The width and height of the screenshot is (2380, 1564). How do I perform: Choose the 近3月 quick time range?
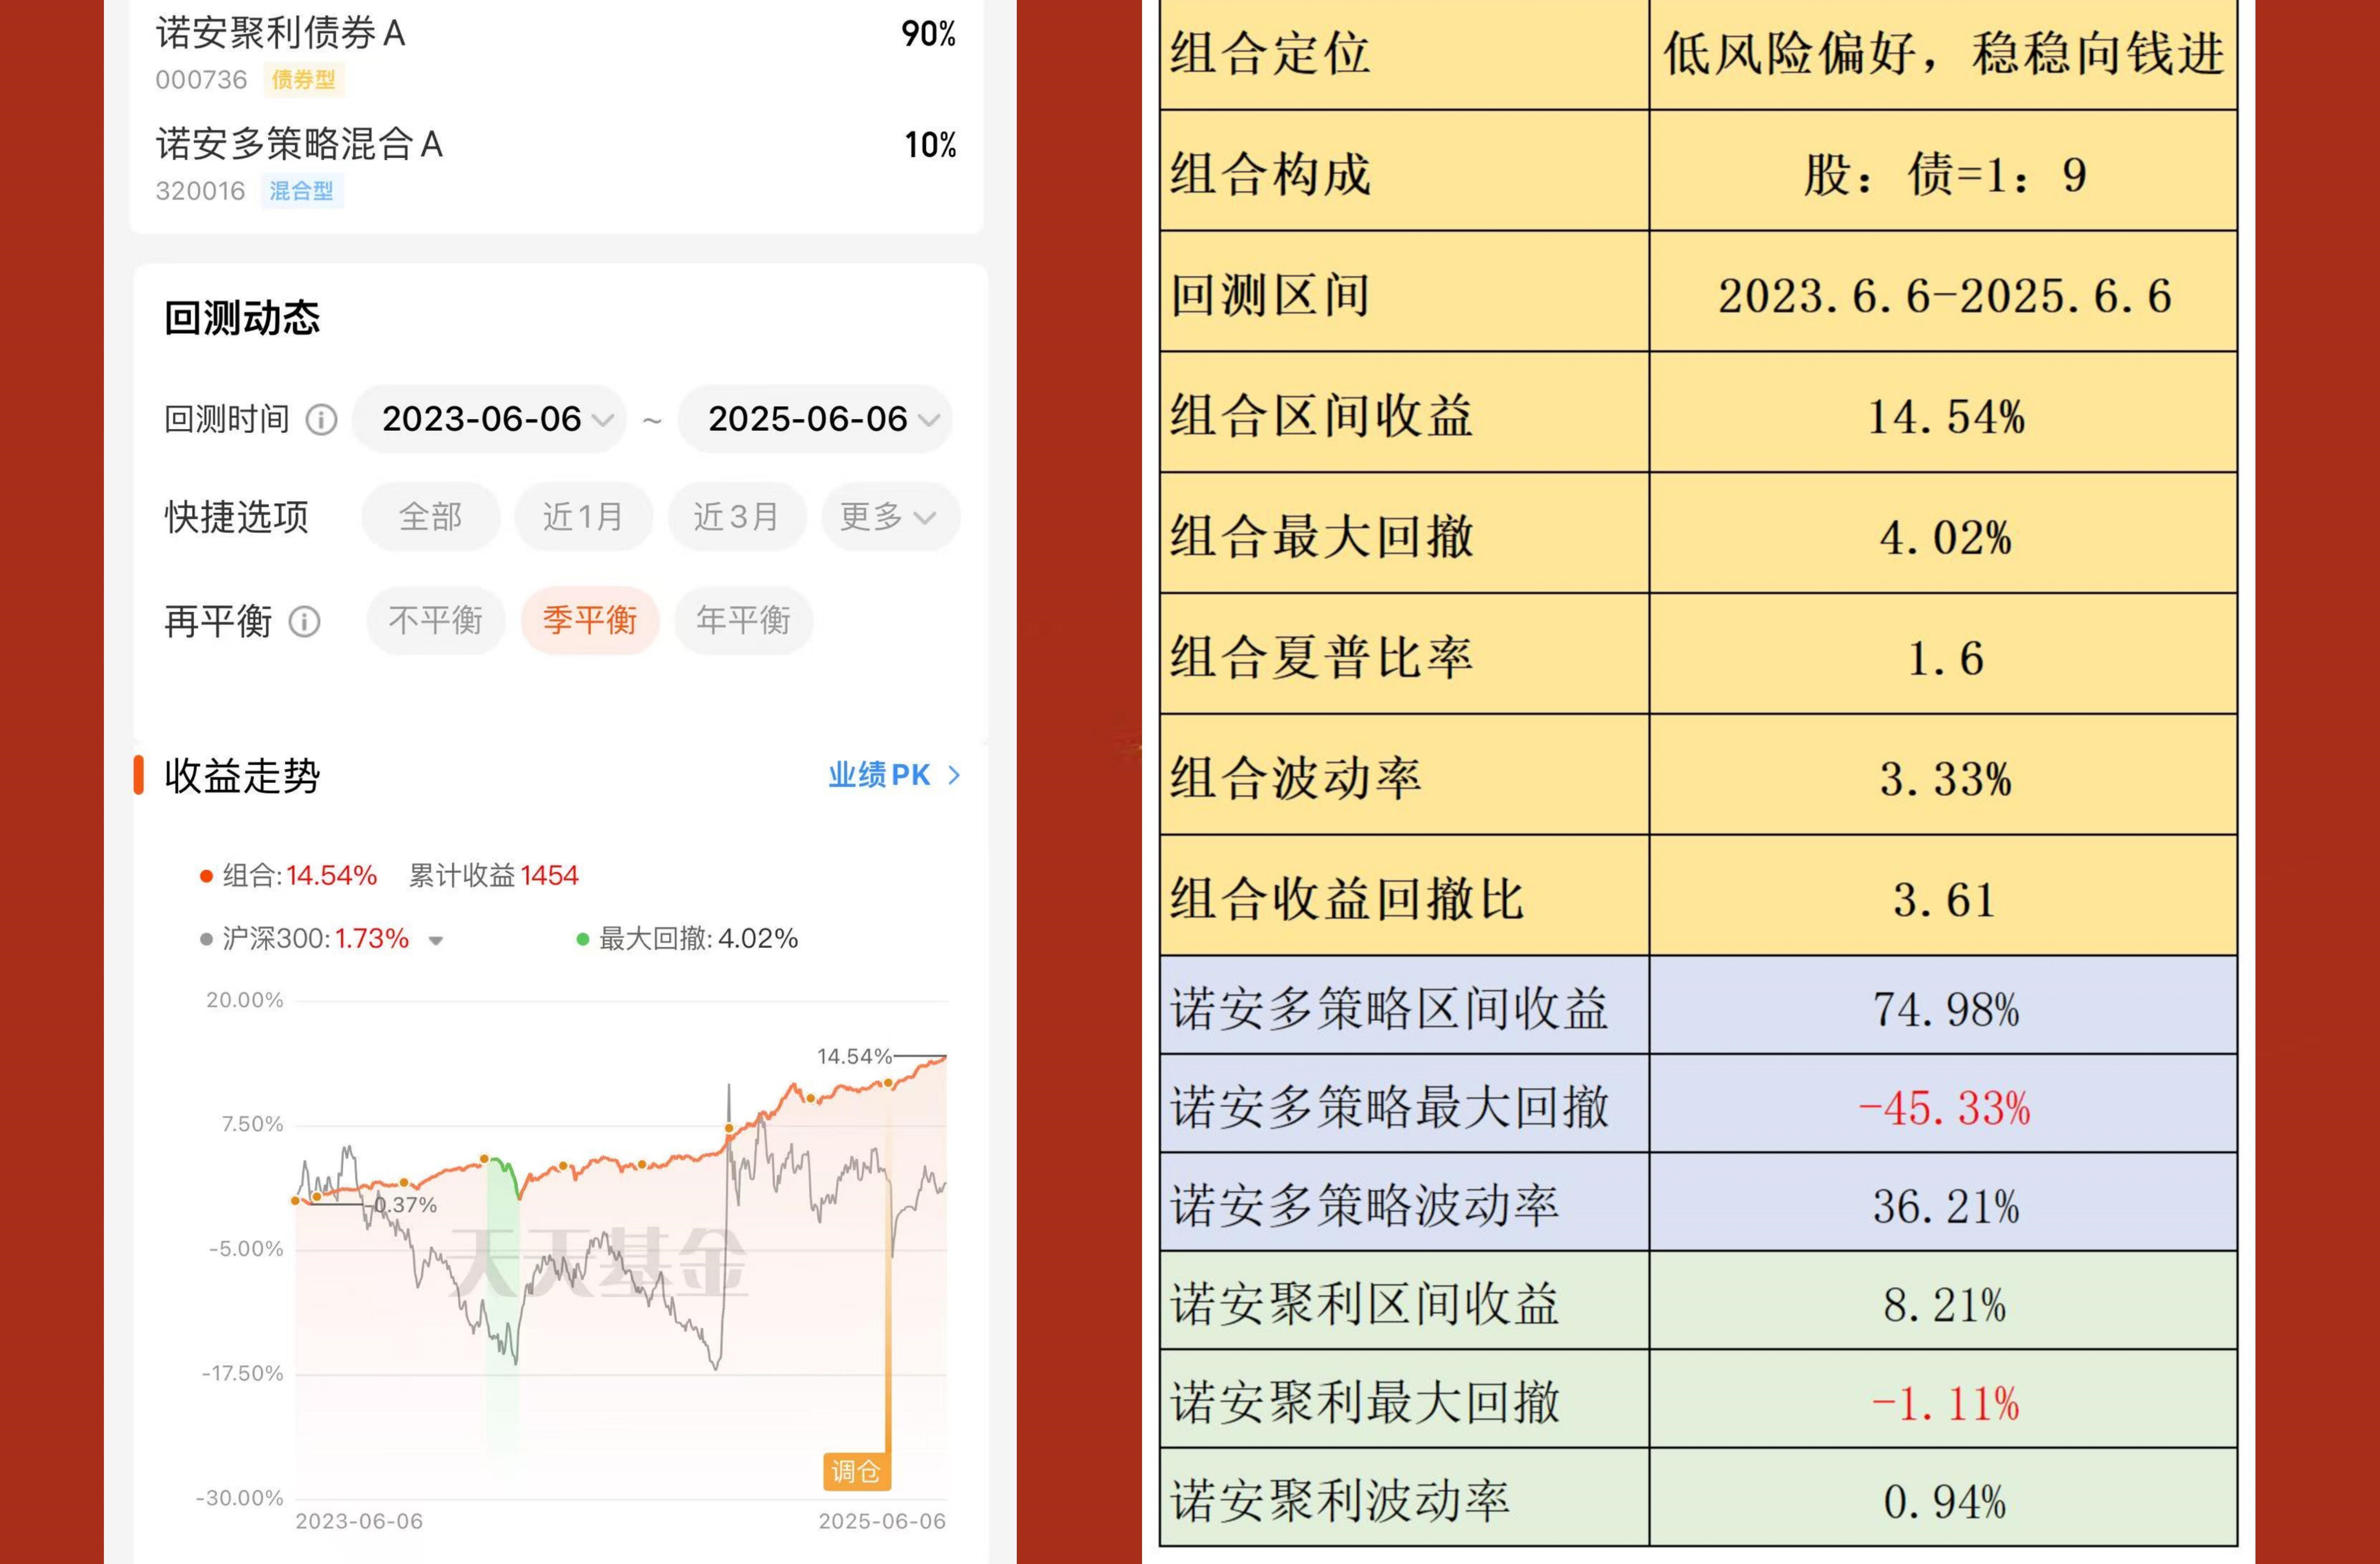tap(737, 517)
